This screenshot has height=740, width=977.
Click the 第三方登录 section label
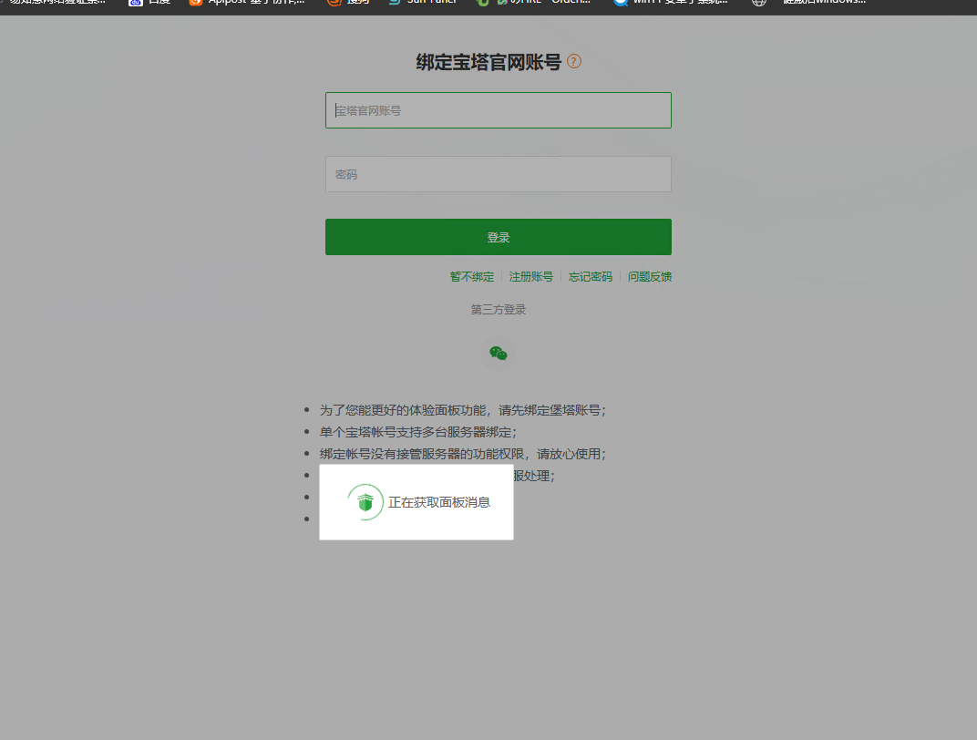coord(499,310)
